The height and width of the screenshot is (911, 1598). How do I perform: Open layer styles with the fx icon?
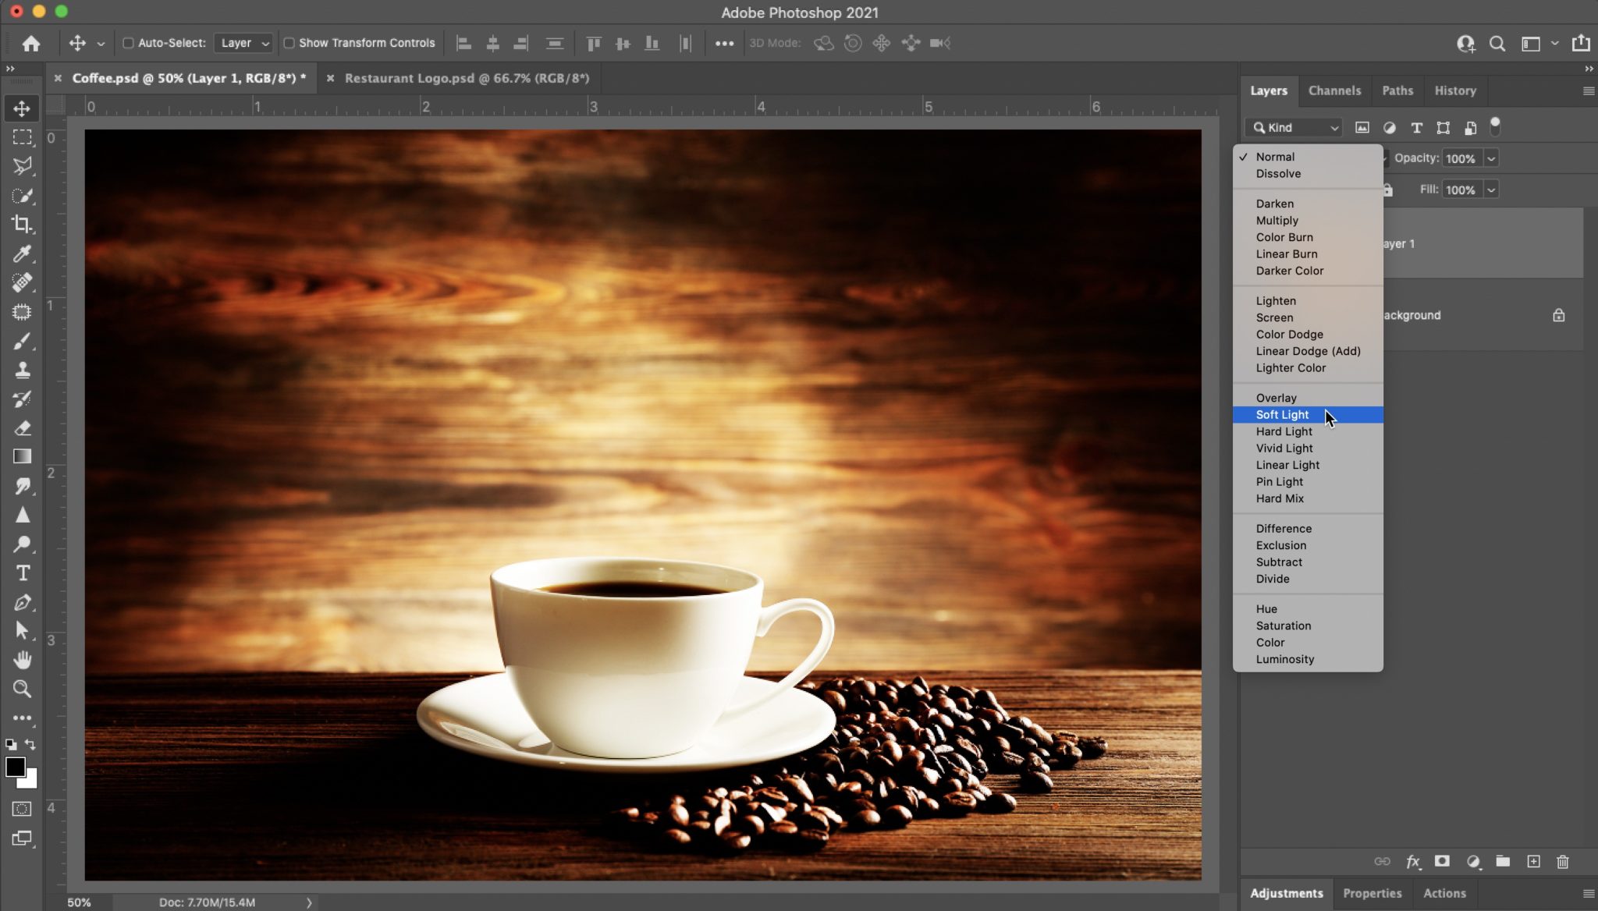[x=1411, y=862]
